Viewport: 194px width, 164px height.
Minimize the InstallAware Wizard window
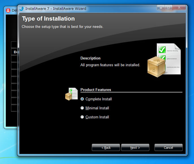point(161,8)
